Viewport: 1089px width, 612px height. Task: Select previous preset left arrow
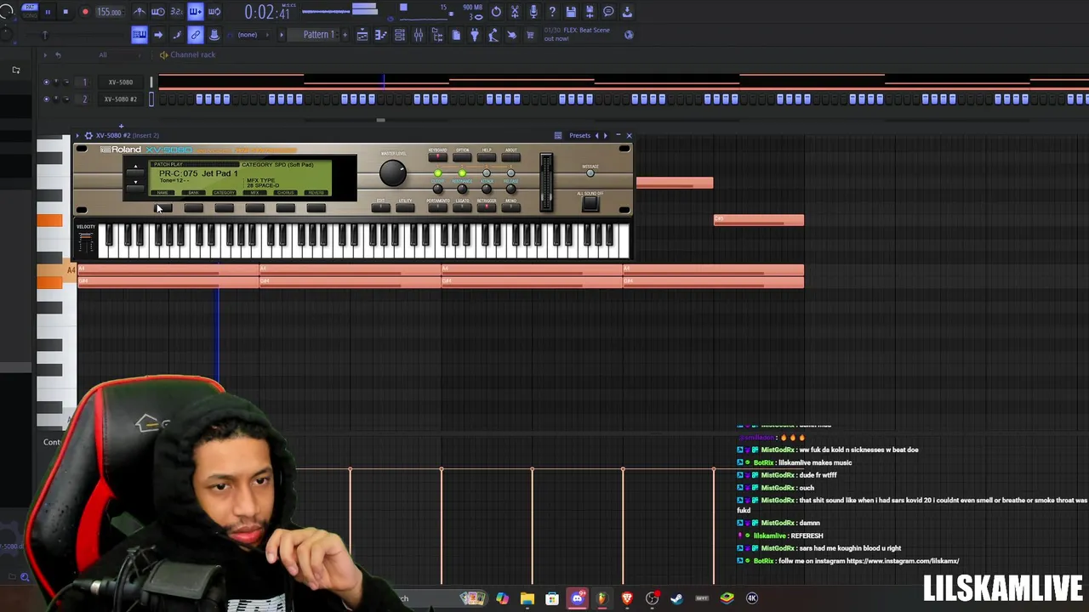coord(597,135)
